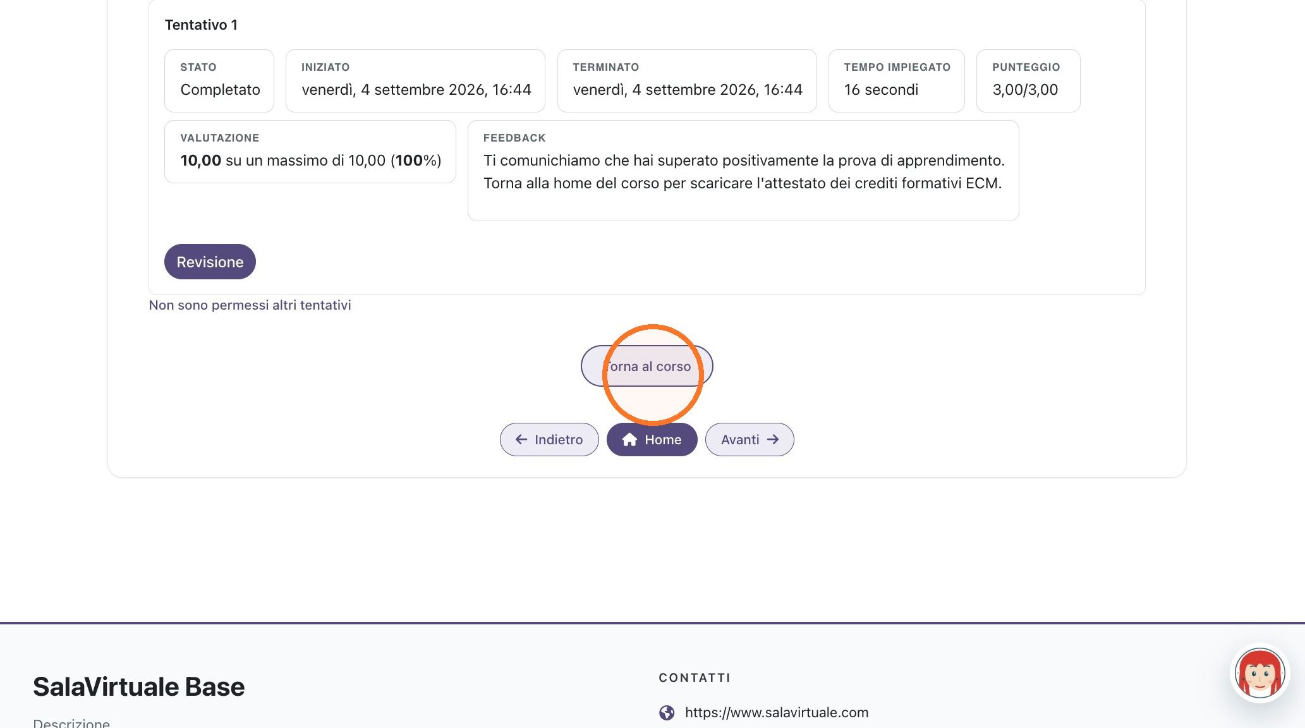Click the Terminato date value
Viewport: 1305px width, 728px height.
[688, 90]
